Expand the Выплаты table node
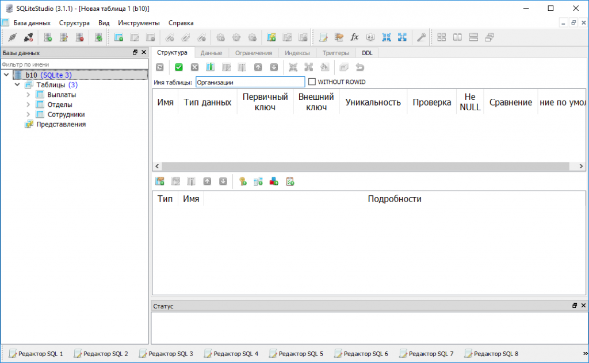 coord(28,95)
